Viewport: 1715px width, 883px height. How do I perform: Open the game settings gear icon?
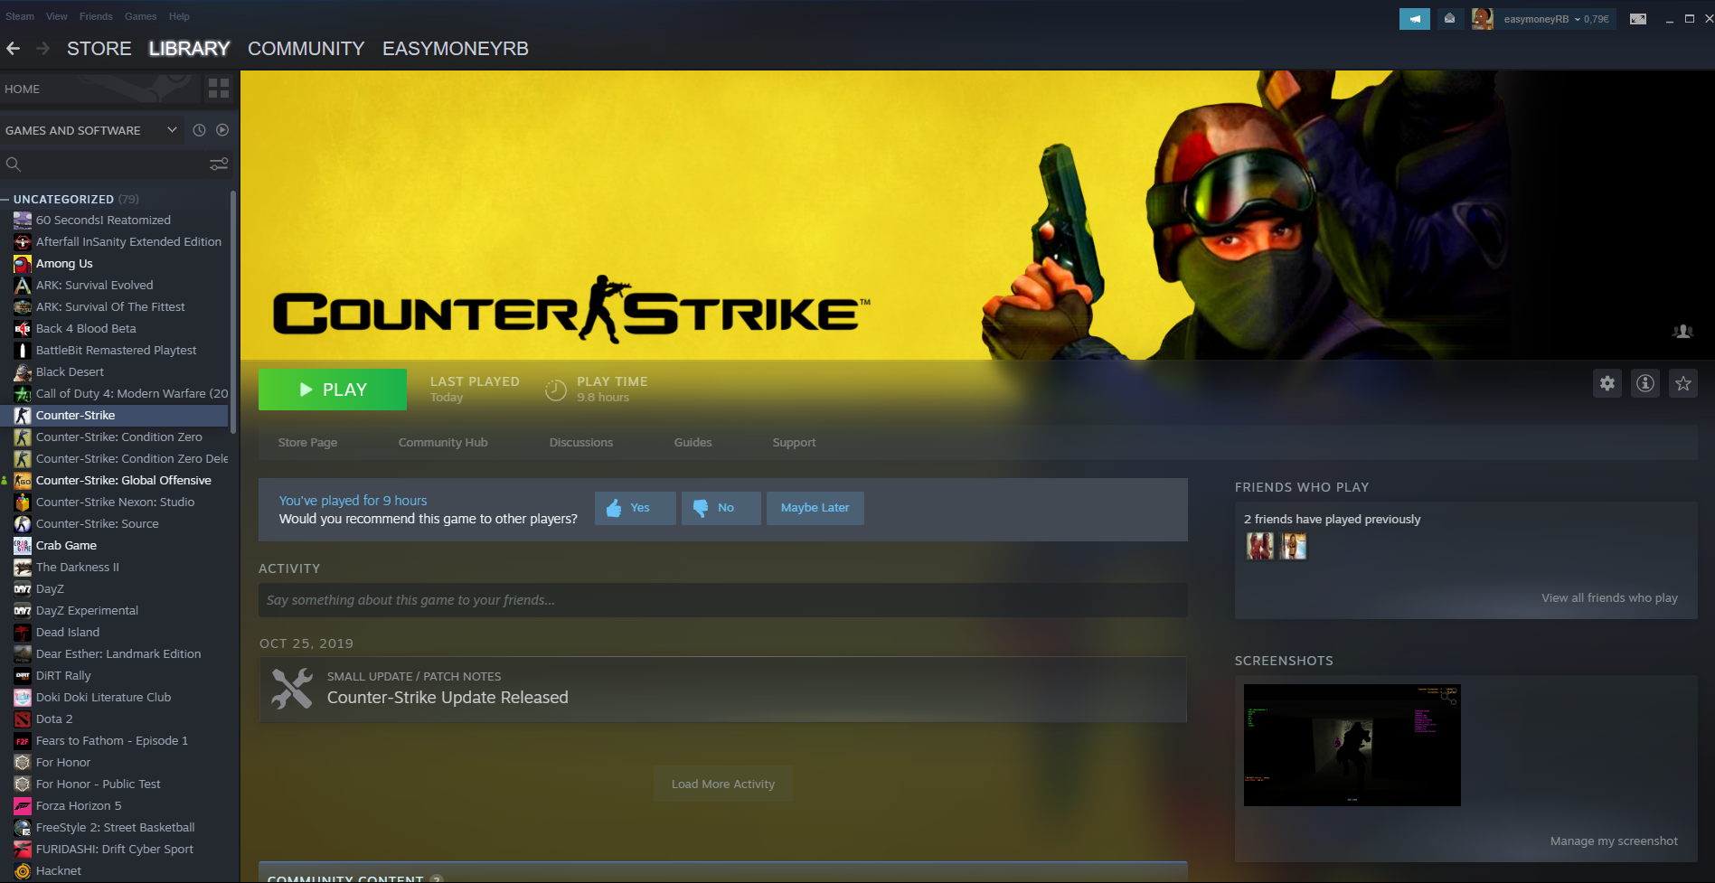tap(1607, 383)
